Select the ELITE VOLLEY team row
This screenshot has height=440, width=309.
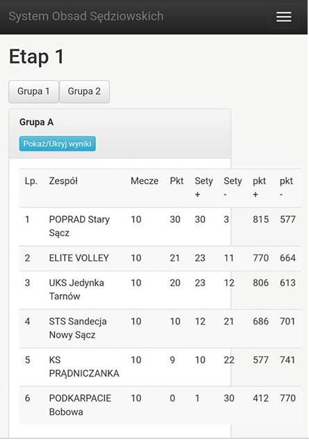coord(160,258)
